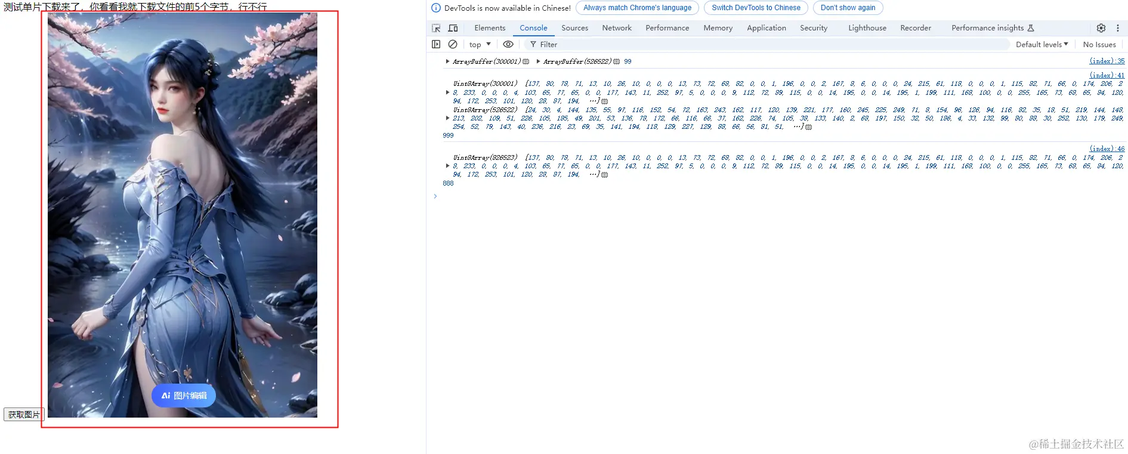The width and height of the screenshot is (1128, 454).
Task: Click memory icon after Uint8Array(526522) values
Action: [x=808, y=127]
